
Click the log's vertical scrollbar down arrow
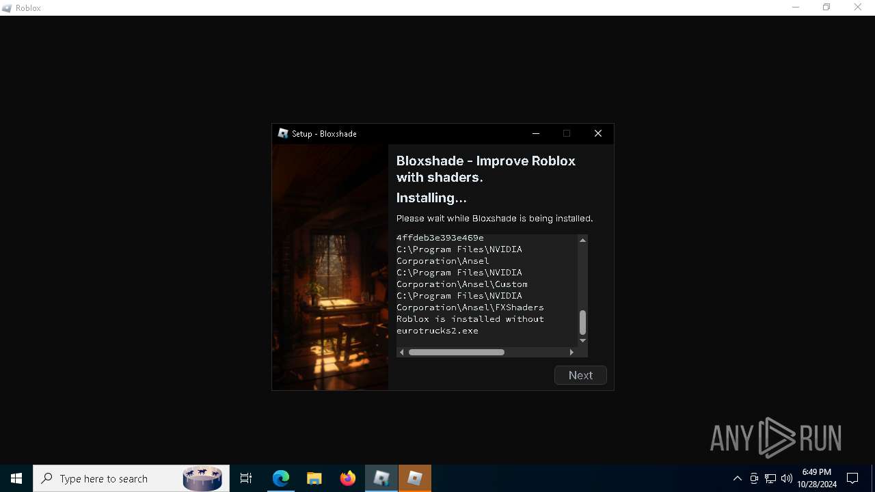(582, 340)
